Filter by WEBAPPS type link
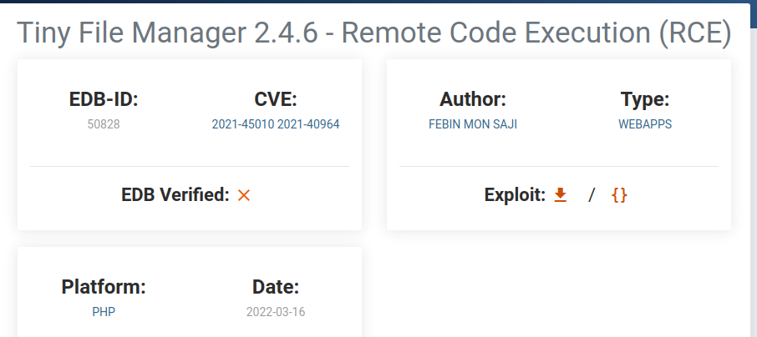Viewport: 757px width, 337px height. (645, 124)
